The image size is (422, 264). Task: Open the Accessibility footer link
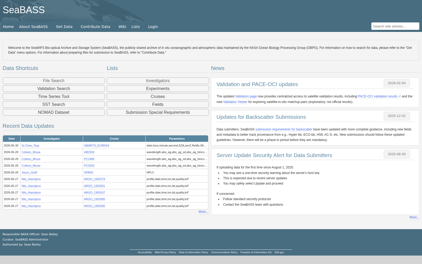tap(145, 252)
